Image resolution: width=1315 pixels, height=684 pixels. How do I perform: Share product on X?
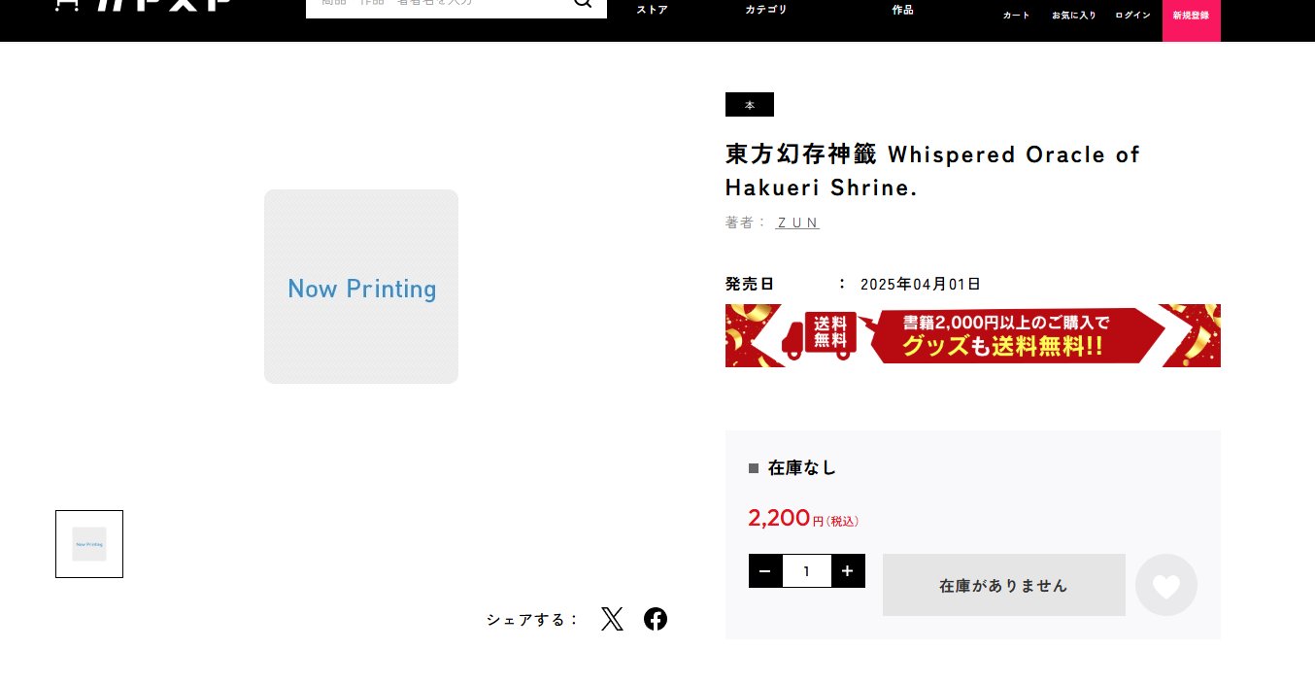click(x=612, y=619)
